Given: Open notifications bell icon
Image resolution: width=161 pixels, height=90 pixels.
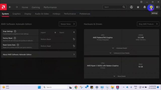Looking at the screenshot, I should click(145, 7).
